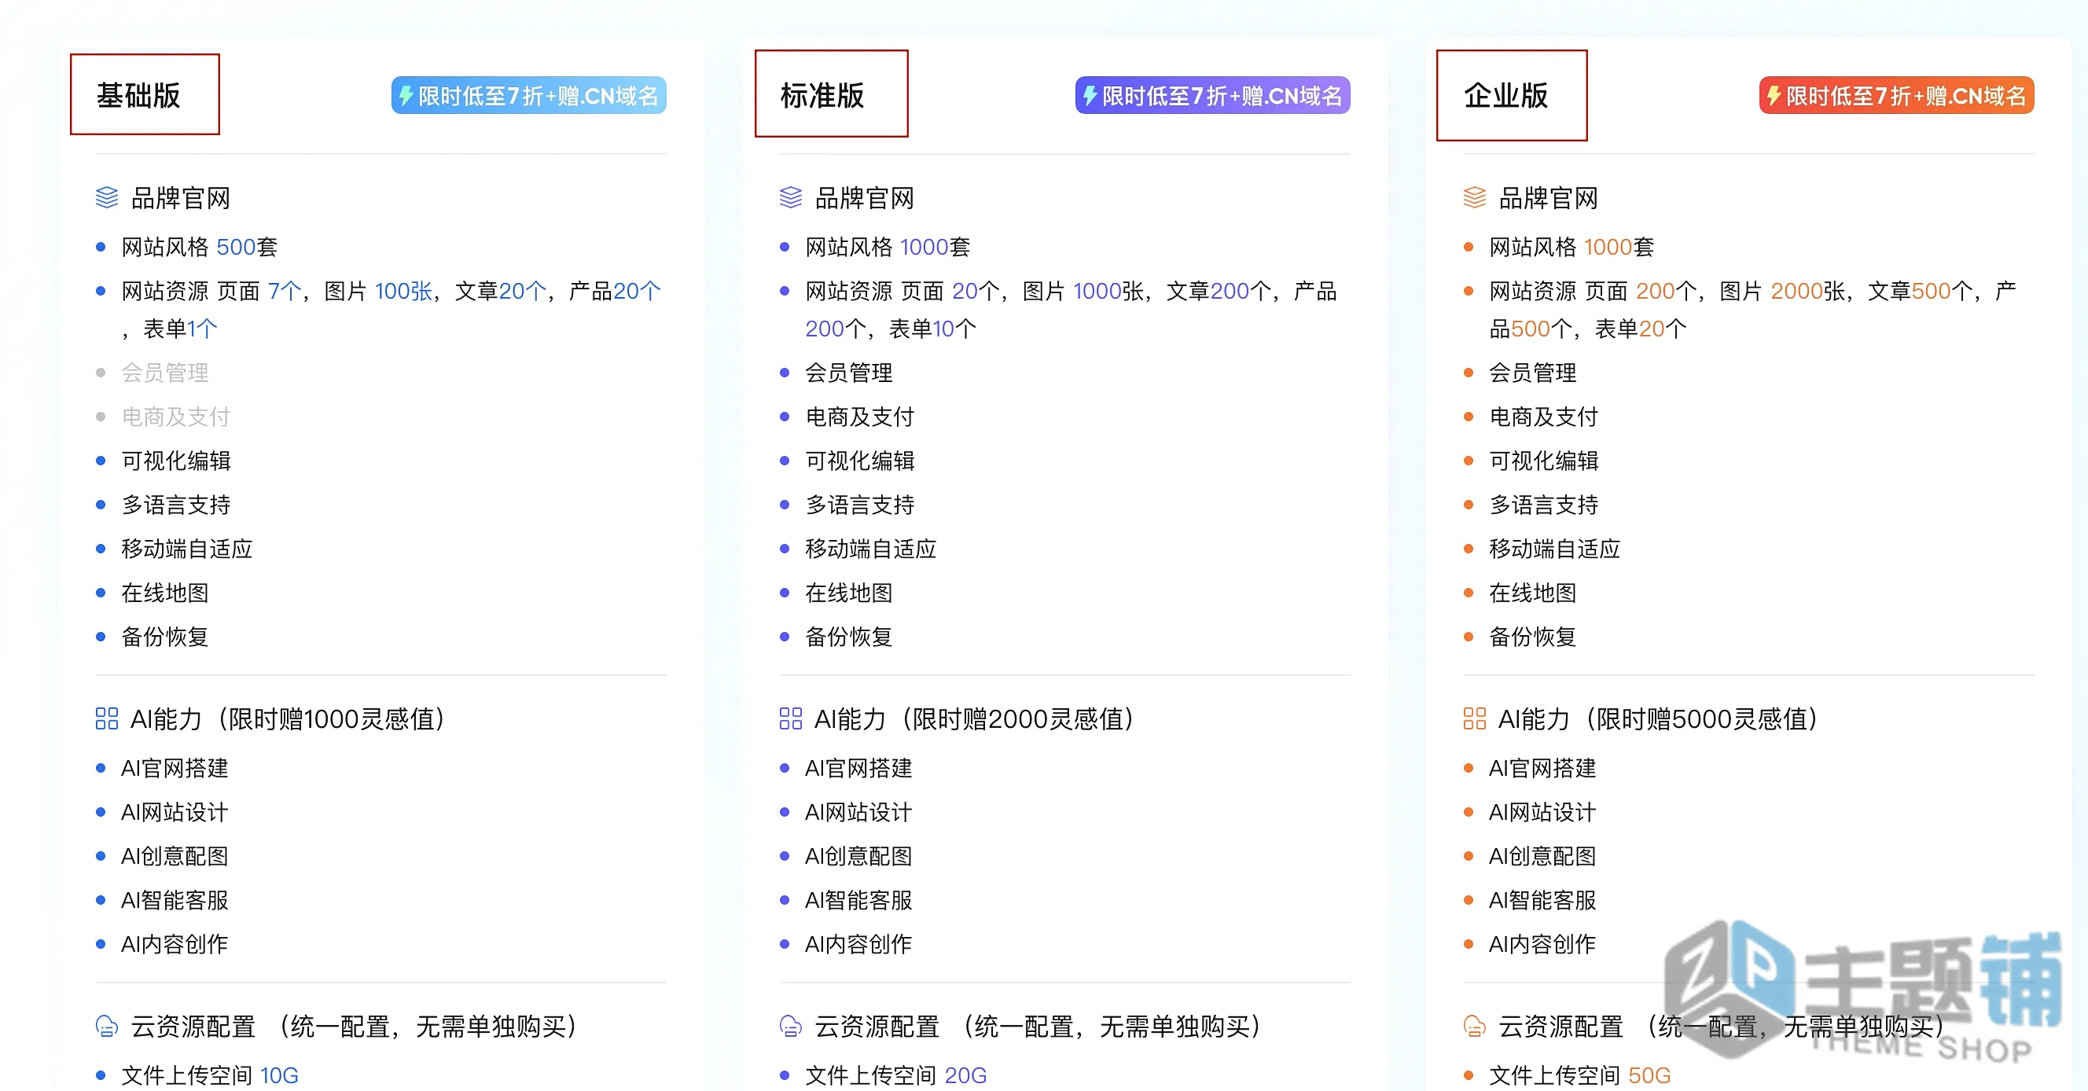
Task: Click the AI能力 限时赠1000灵感值 heading
Action: pos(288,719)
